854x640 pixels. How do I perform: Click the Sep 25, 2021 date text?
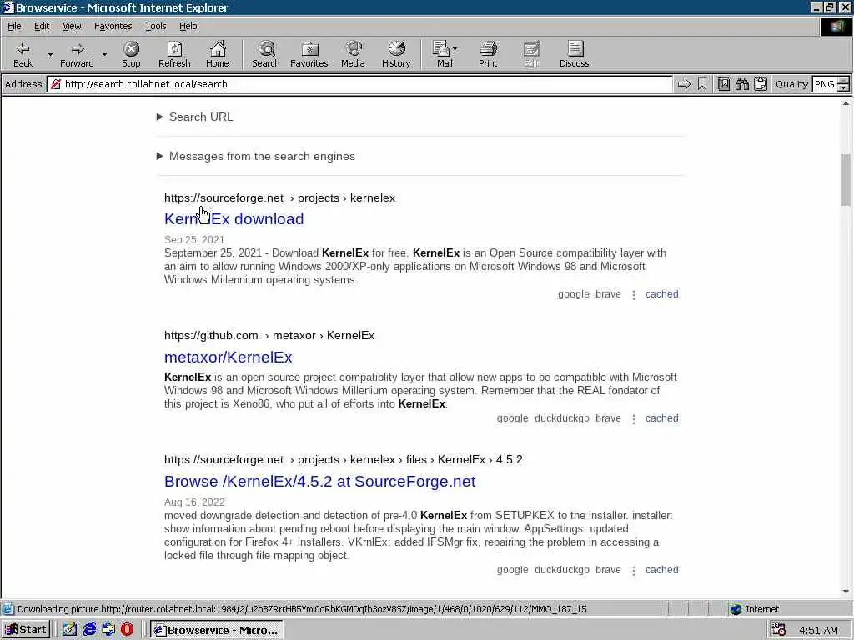[x=194, y=239]
